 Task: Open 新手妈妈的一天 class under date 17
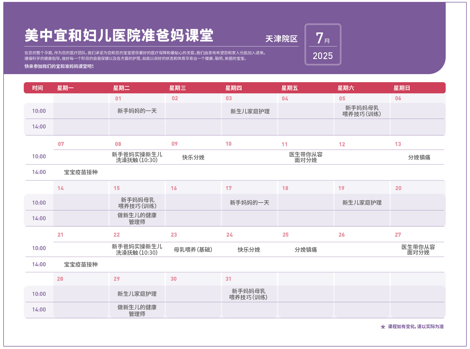(x=249, y=203)
